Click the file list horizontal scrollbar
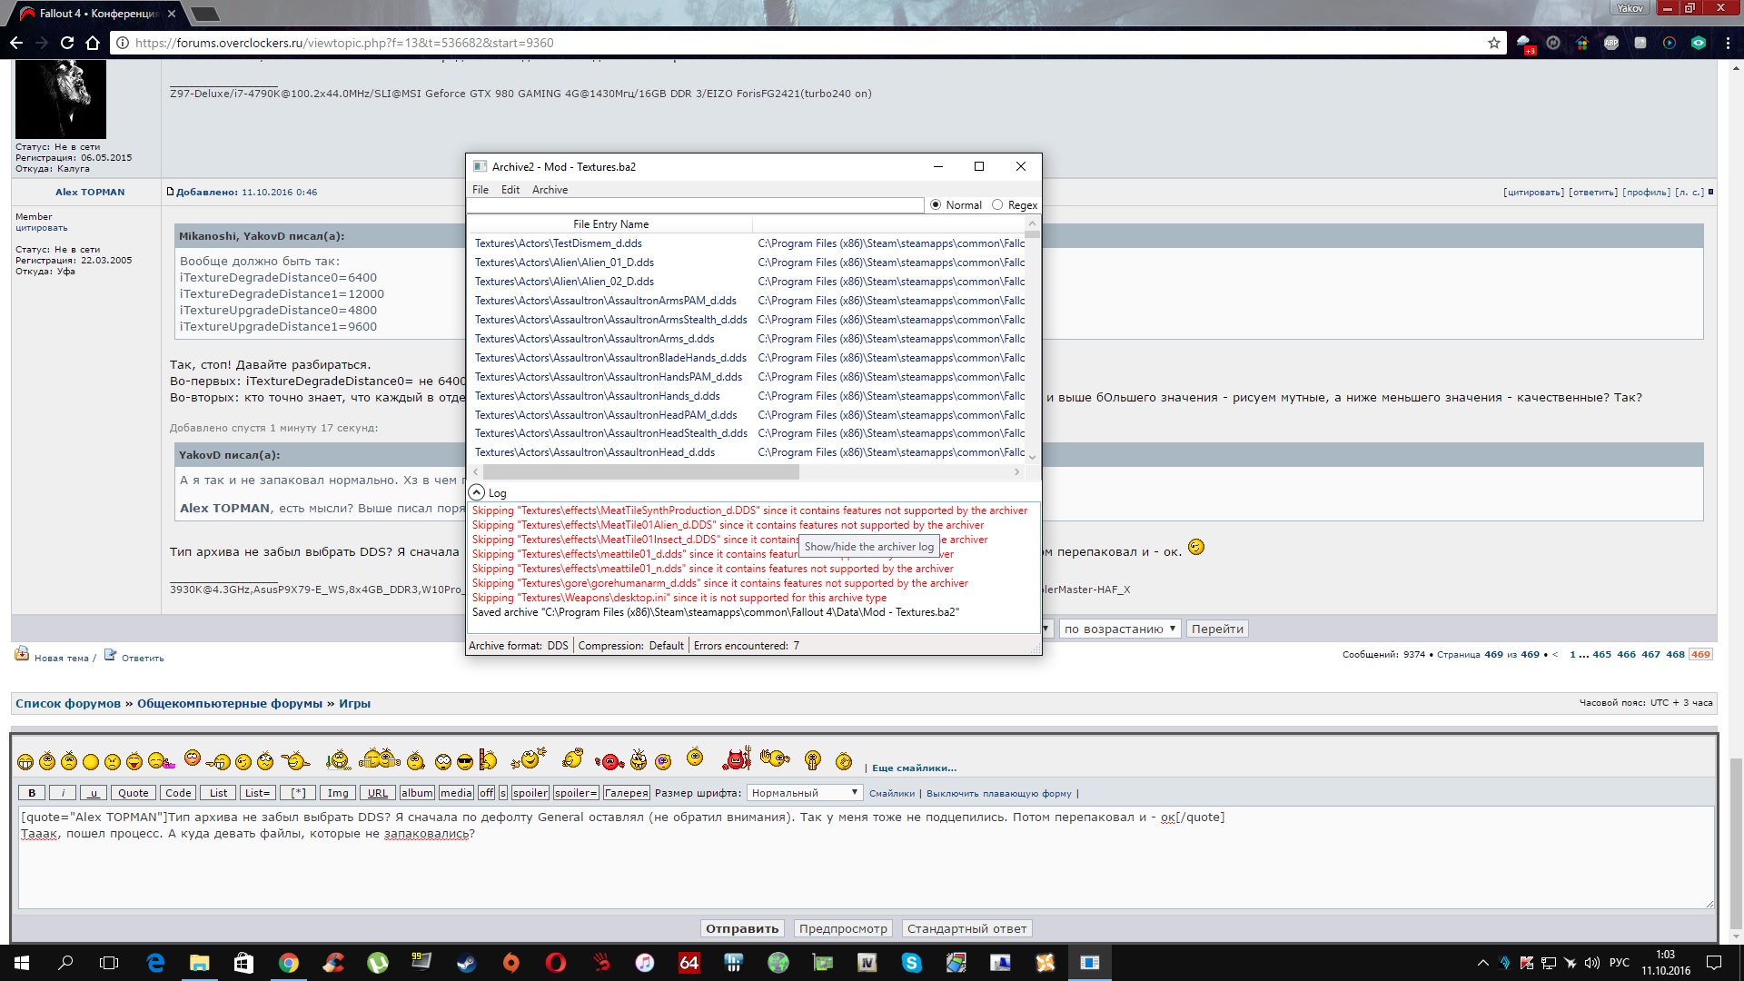Screen dimensions: 1744x981 pyautogui.click(x=640, y=472)
